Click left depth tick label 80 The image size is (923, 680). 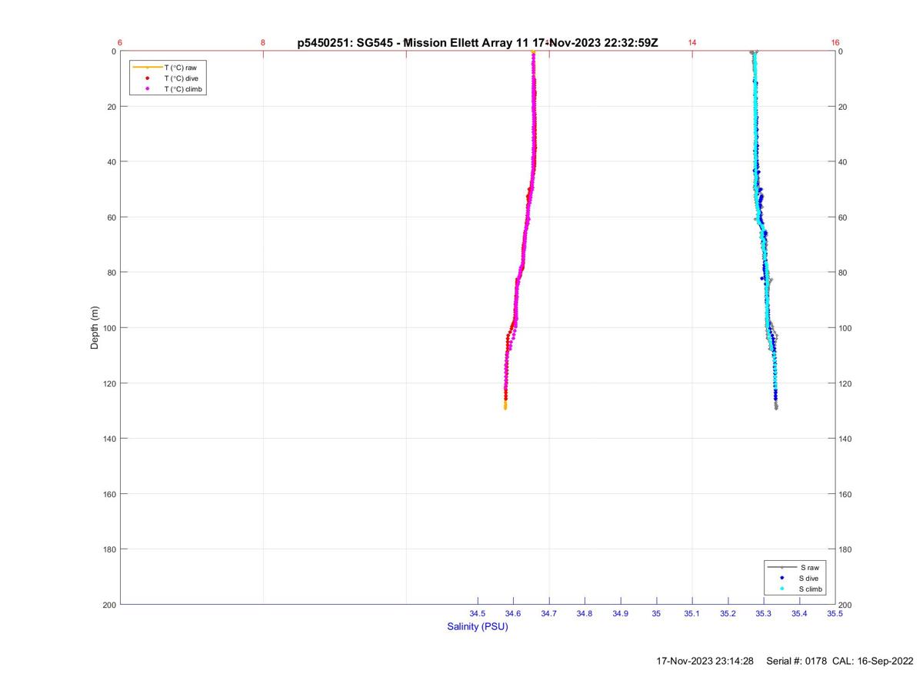click(111, 273)
